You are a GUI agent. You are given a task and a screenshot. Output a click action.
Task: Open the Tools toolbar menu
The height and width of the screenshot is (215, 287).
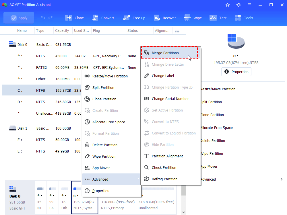point(244,18)
